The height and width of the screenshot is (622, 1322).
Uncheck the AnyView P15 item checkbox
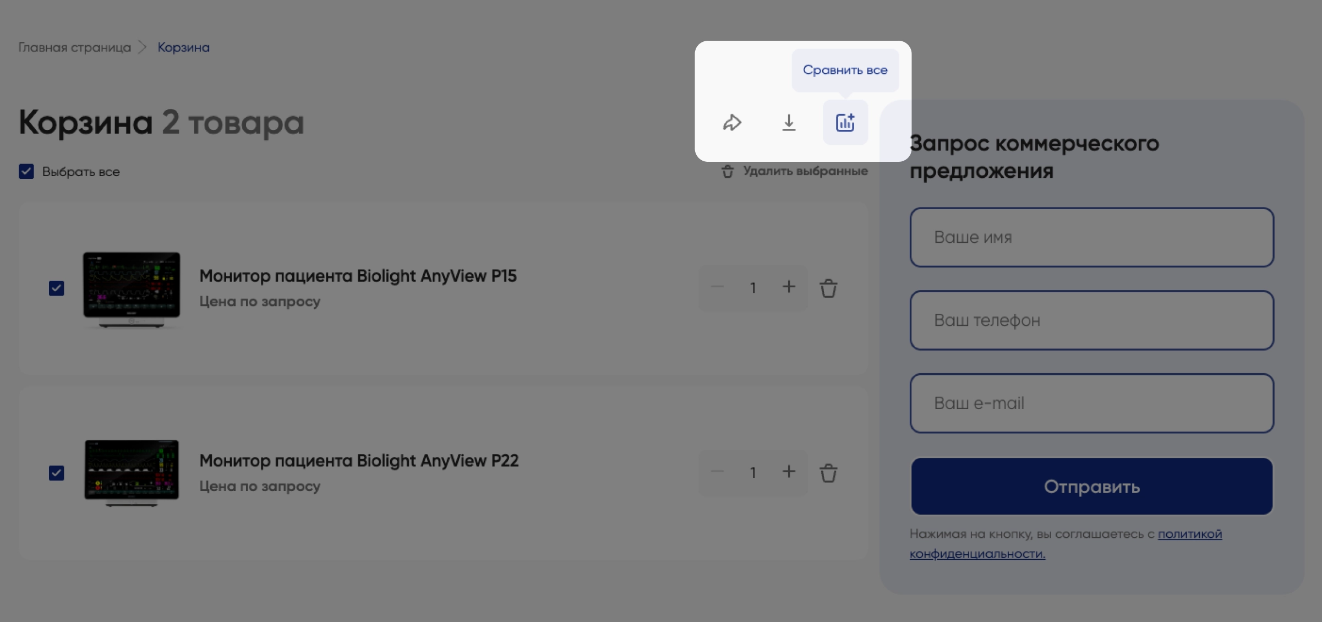point(57,288)
